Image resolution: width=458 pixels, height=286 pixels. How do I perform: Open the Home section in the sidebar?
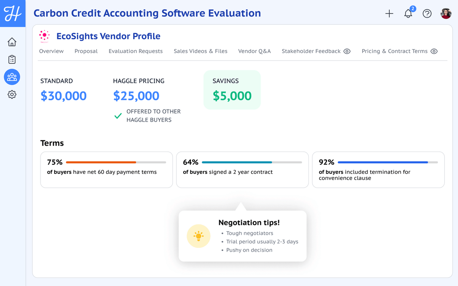(x=12, y=42)
